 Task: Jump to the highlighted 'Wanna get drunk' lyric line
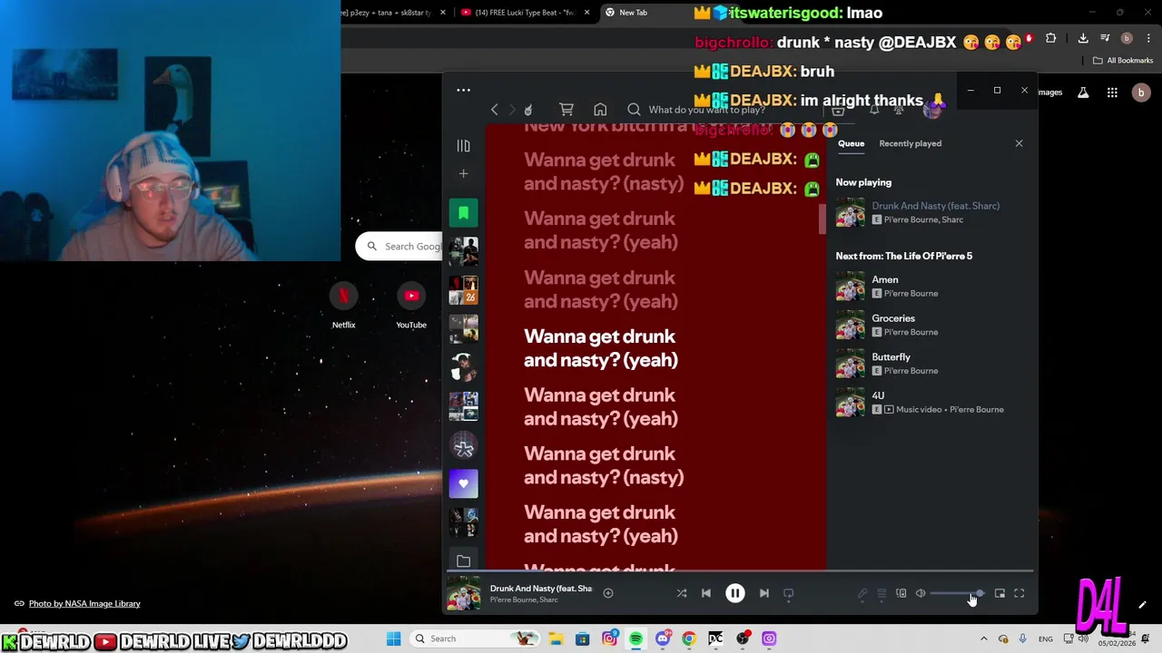(601, 348)
